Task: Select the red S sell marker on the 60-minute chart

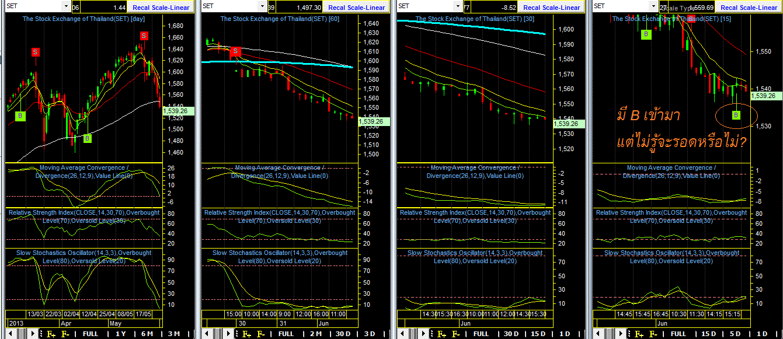Action: click(x=236, y=51)
